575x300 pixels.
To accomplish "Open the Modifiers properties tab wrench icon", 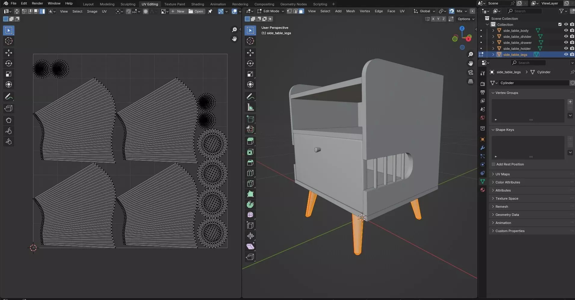I will [x=483, y=148].
